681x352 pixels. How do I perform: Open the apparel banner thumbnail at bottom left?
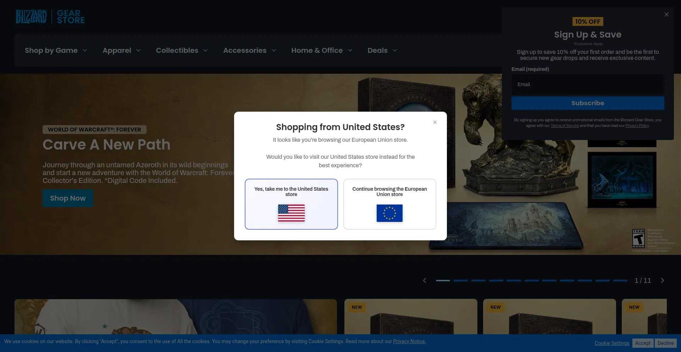176,317
